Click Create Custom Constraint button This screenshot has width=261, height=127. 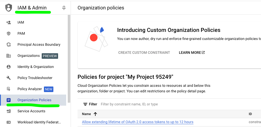click(144, 53)
